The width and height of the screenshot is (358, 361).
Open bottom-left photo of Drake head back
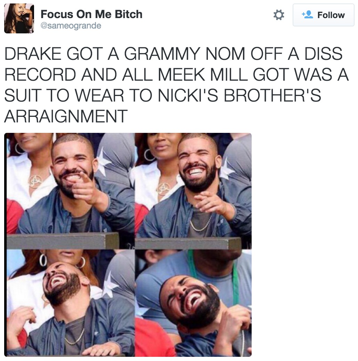pyautogui.click(x=71, y=303)
